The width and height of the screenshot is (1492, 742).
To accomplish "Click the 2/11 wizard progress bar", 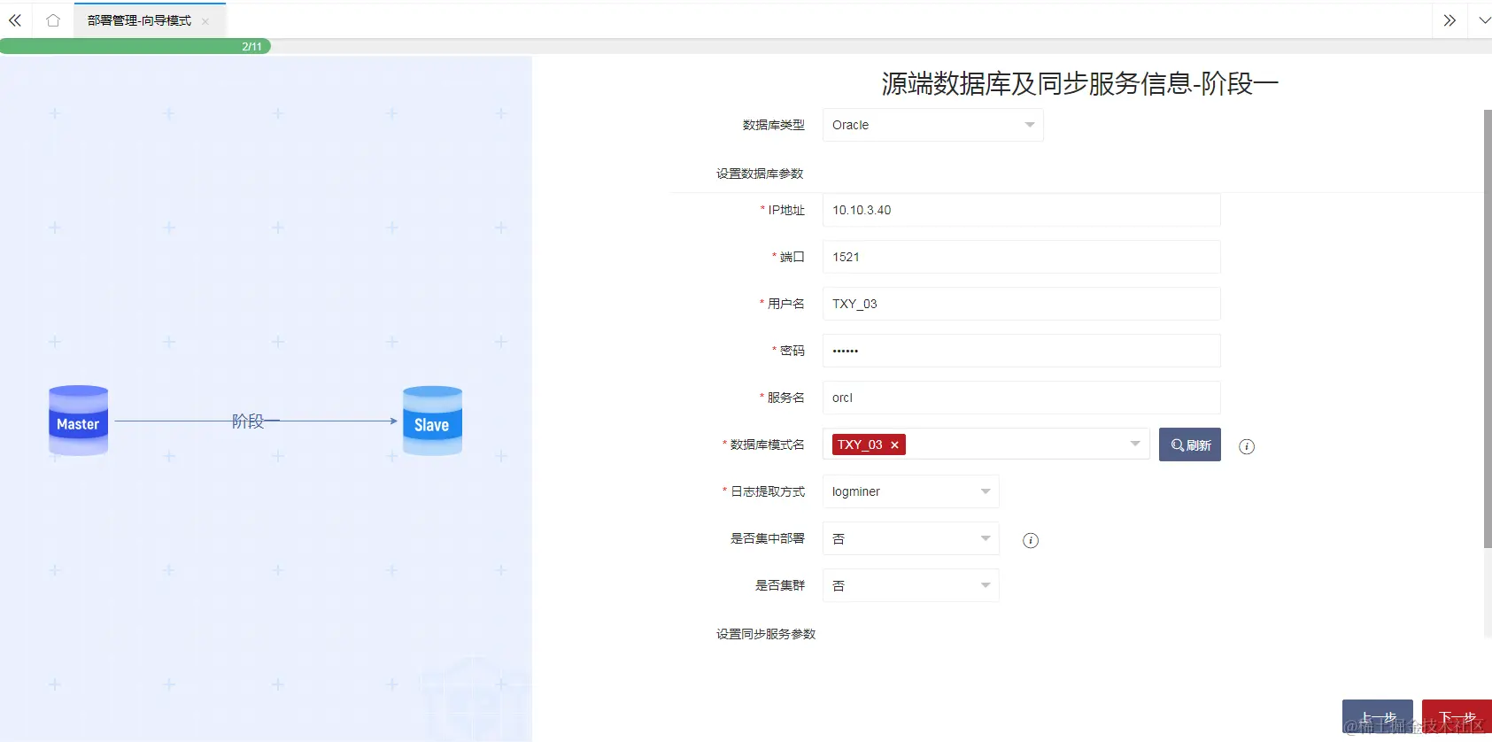I will 135,46.
